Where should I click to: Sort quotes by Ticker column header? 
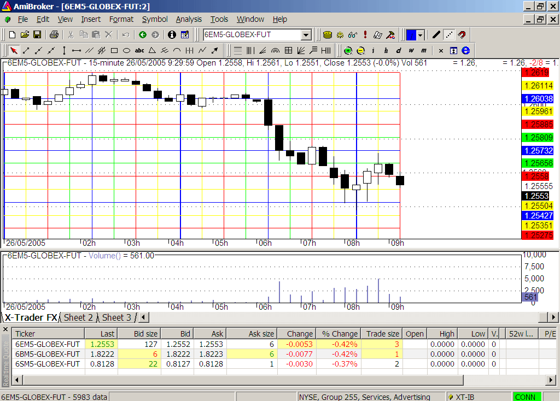click(x=48, y=334)
